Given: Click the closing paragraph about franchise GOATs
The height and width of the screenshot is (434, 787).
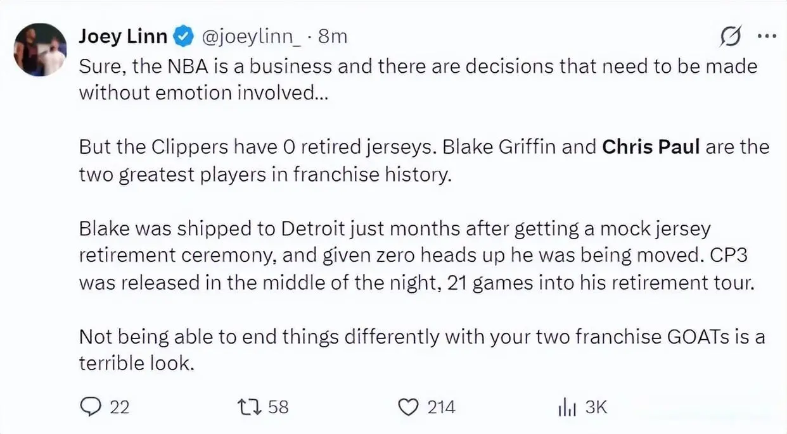Looking at the screenshot, I should [x=421, y=349].
